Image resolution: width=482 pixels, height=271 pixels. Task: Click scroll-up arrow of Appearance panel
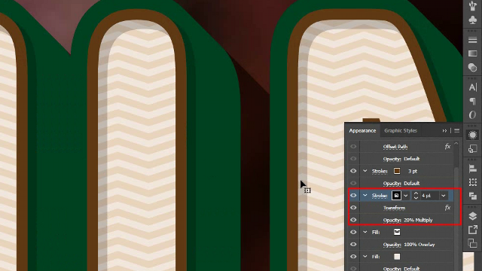pos(456,144)
